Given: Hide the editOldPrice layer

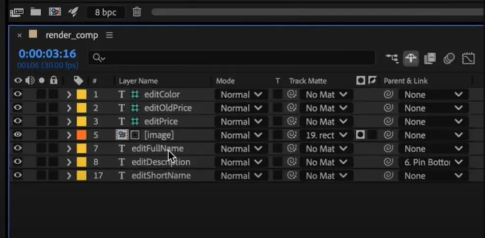Looking at the screenshot, I should [18, 108].
